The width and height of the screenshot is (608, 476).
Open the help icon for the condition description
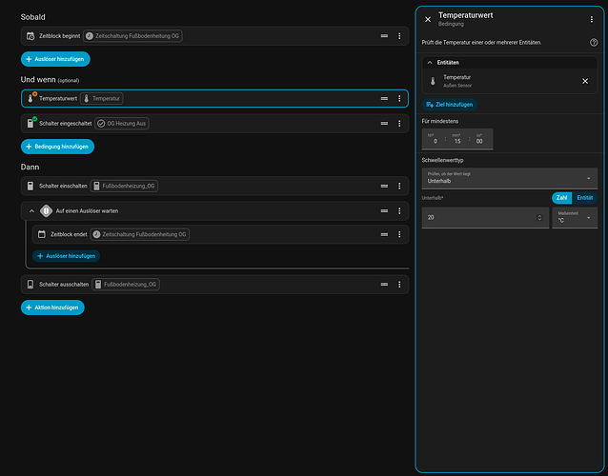594,43
